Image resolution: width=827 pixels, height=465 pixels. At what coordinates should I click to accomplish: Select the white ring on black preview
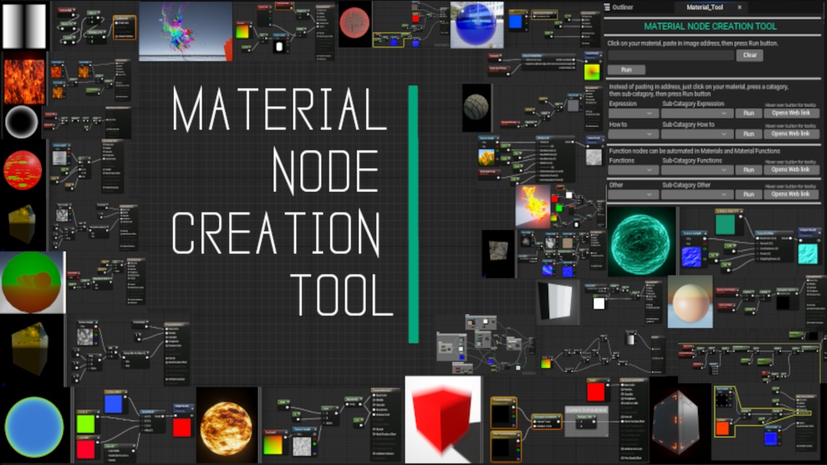22,122
